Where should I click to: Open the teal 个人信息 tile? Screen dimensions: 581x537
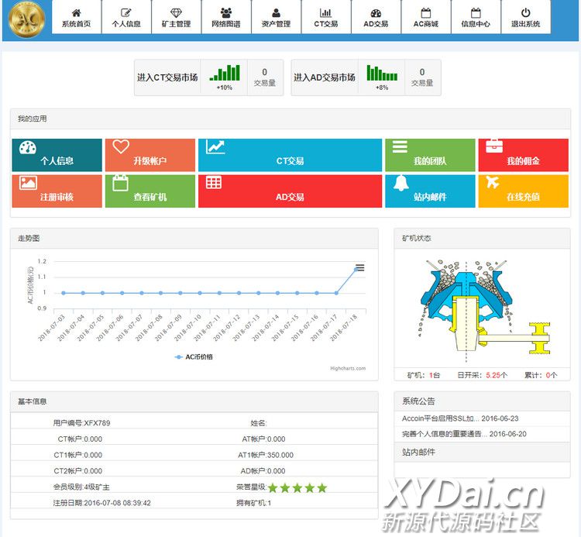click(x=57, y=155)
